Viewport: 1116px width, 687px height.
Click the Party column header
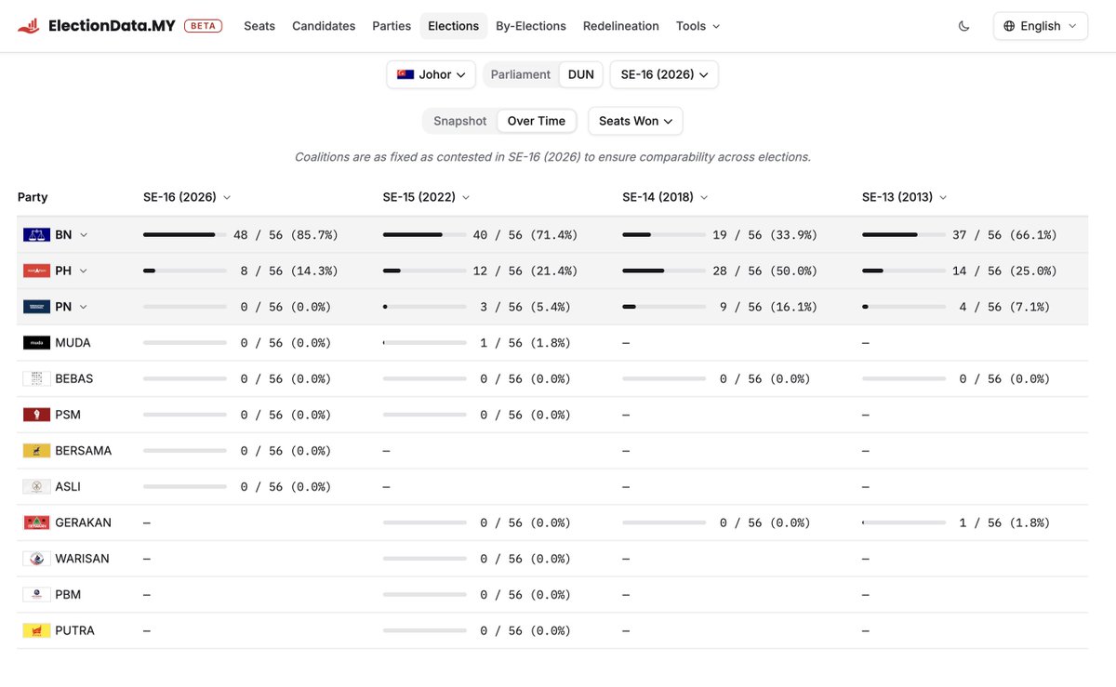(33, 197)
